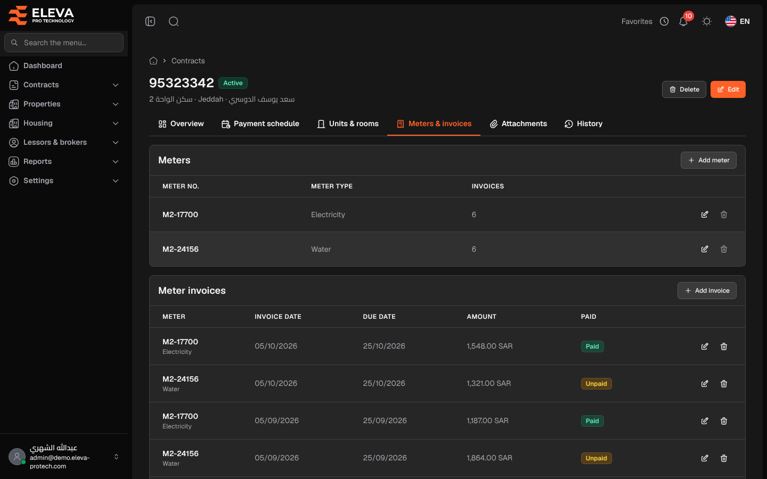767x479 pixels.
Task: Delete meter M2-17700 trash icon
Action: coord(724,214)
